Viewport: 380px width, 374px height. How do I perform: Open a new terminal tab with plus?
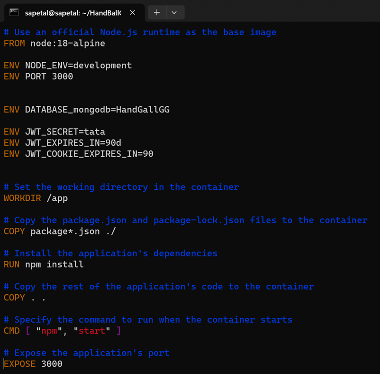pos(157,12)
